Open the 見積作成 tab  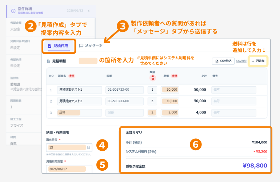tap(59, 46)
